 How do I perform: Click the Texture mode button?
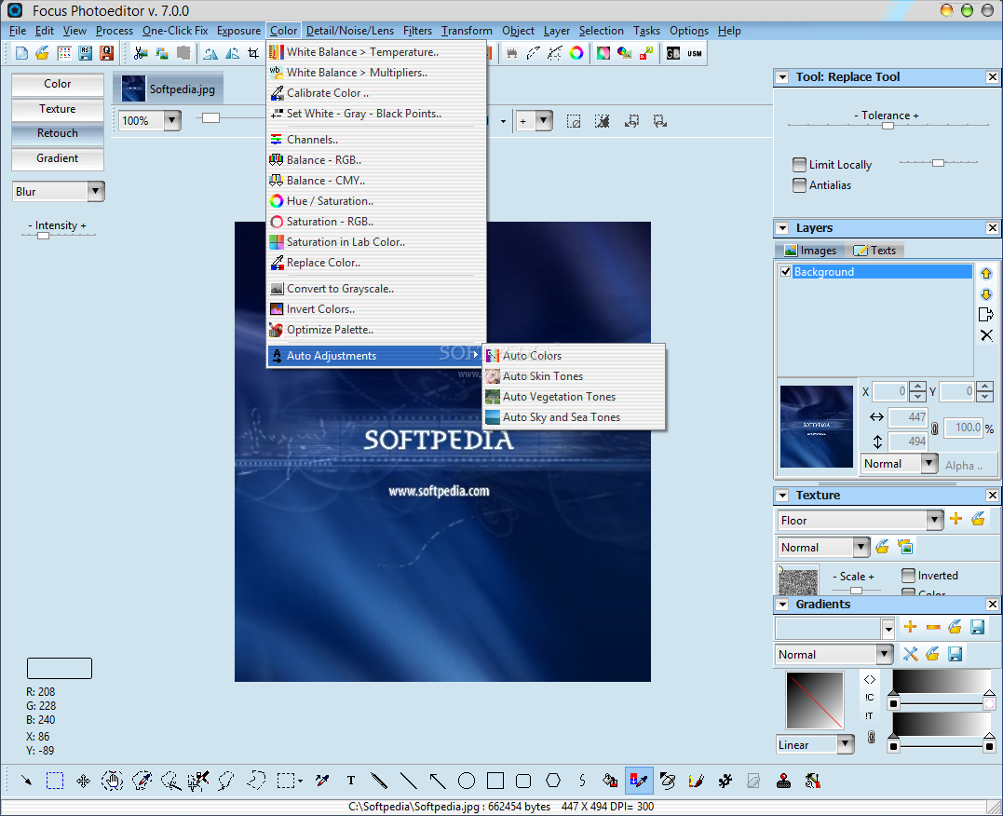58,109
